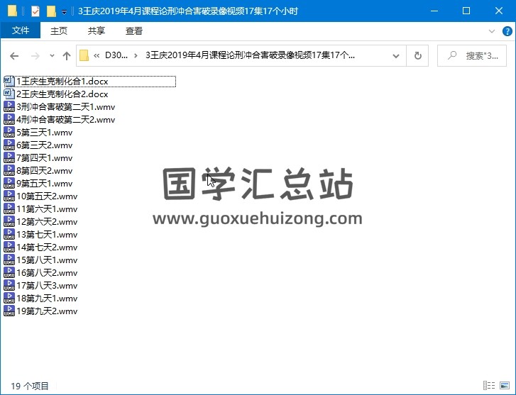The image size is (516, 395).
Task: Show hidden breadcrumb path with double chevron
Action: [97, 55]
